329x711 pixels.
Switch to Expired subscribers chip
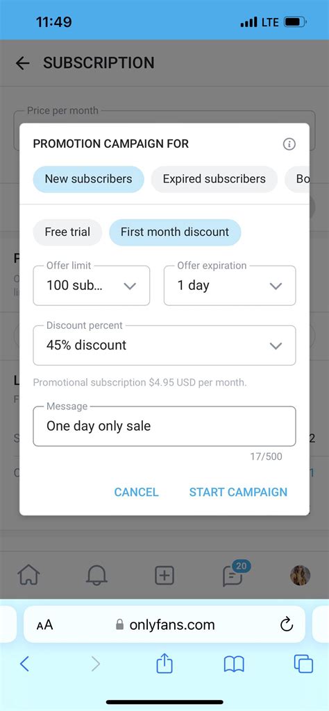coord(214,179)
